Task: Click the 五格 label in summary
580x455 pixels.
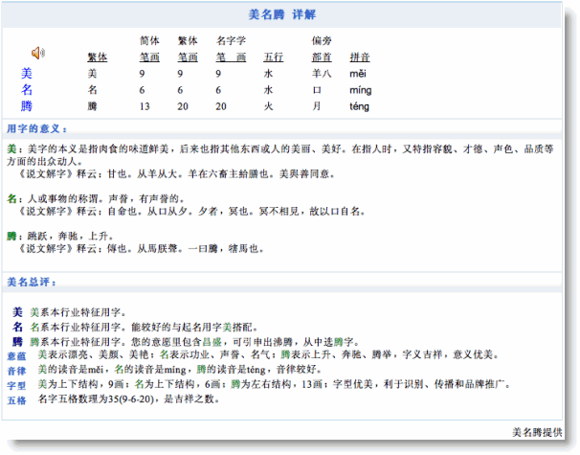Action: 16,399
